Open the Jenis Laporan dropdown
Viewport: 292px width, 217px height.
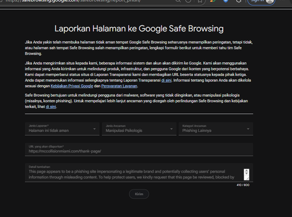pyautogui.click(x=62, y=129)
